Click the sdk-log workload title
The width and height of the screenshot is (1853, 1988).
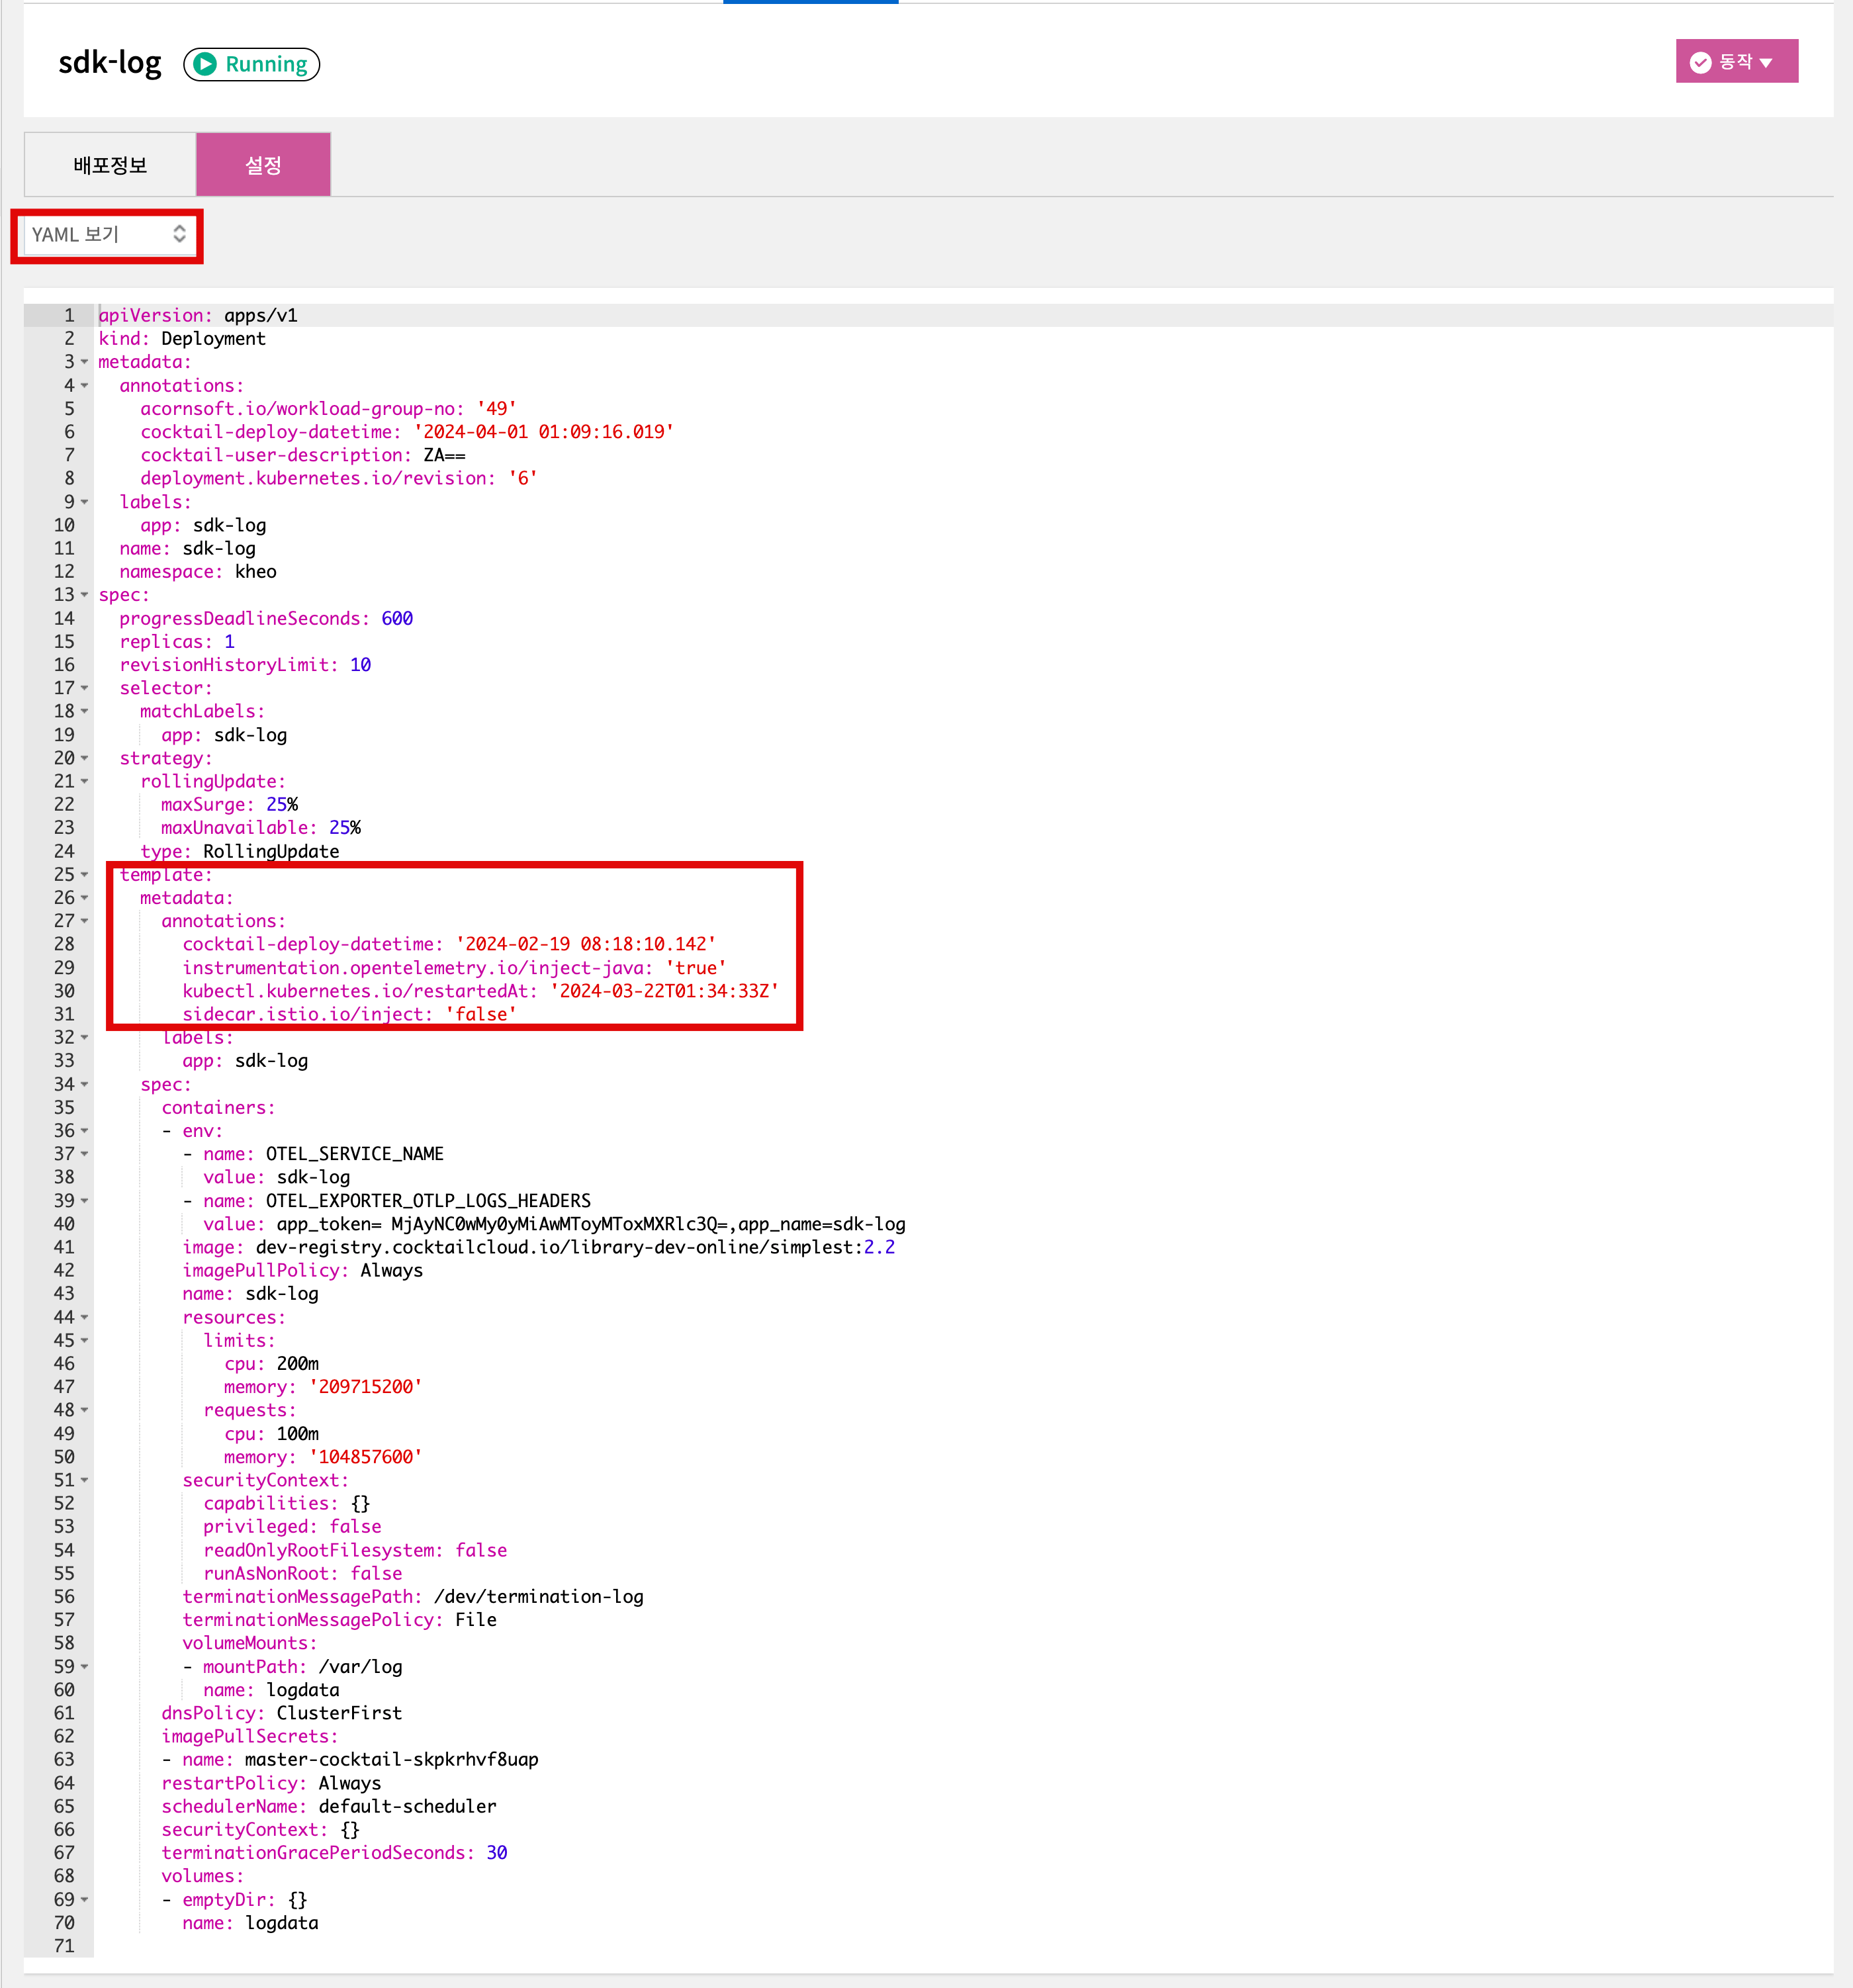109,63
